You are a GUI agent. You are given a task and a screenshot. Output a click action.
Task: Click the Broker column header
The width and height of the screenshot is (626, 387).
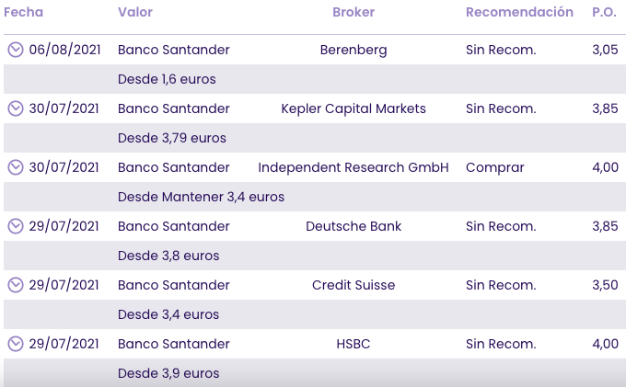click(x=354, y=12)
